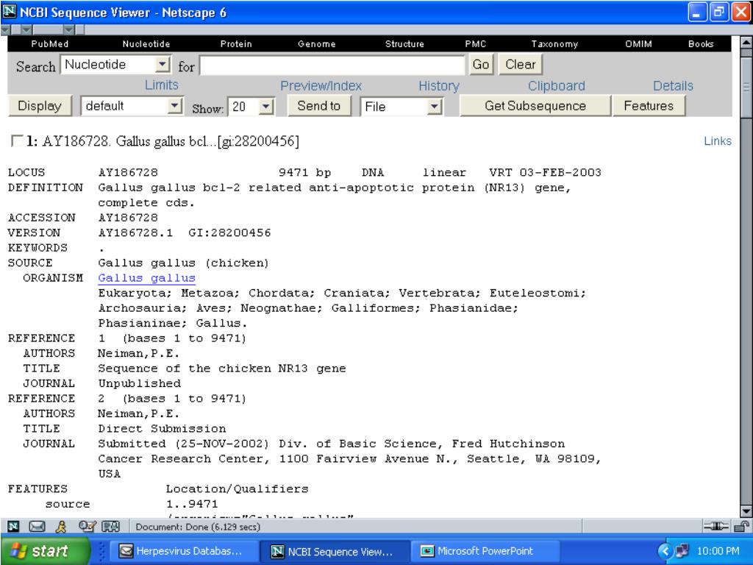This screenshot has width=753, height=565.
Task: Click the '1..9471' source location text
Action: (192, 504)
